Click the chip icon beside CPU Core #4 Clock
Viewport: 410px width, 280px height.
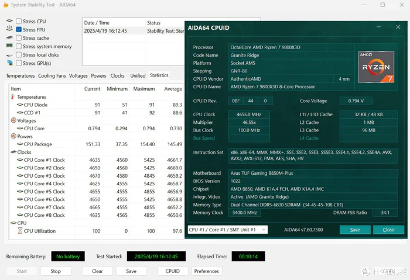tap(20, 183)
